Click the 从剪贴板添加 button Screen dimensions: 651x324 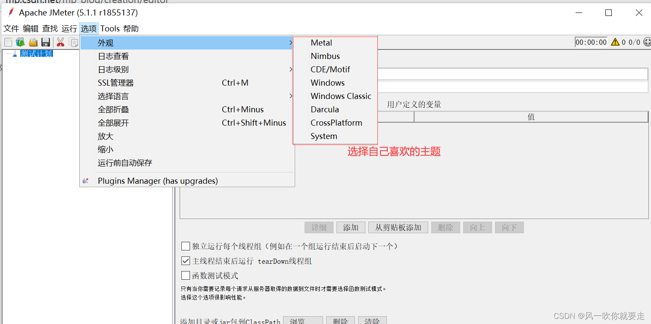[398, 227]
